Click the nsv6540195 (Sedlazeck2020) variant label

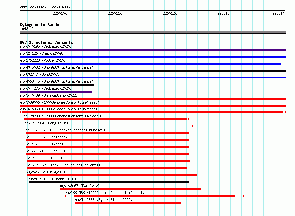pyautogui.click(x=46, y=46)
